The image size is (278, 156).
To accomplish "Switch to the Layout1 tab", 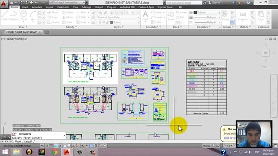I will 28,142.
